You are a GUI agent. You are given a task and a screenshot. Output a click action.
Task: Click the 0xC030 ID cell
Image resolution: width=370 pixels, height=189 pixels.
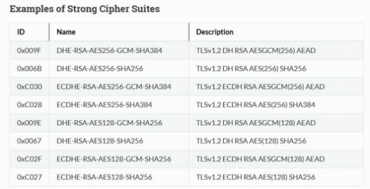pos(29,87)
